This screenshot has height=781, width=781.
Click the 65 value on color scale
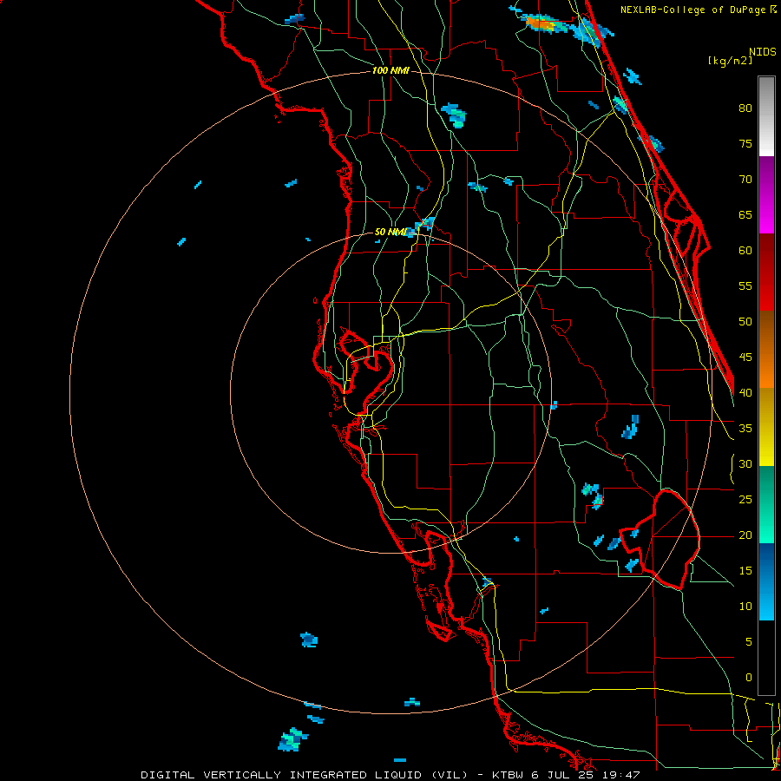(x=745, y=214)
